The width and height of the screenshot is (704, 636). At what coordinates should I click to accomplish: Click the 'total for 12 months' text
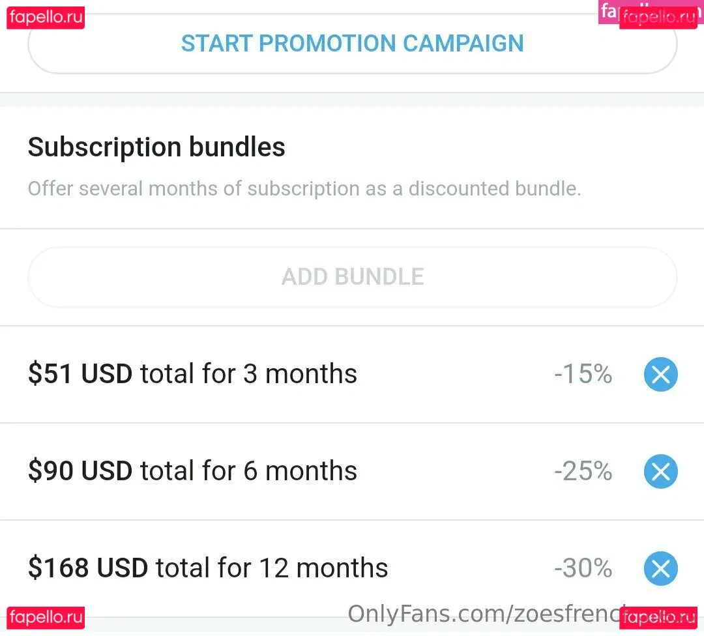click(x=272, y=568)
